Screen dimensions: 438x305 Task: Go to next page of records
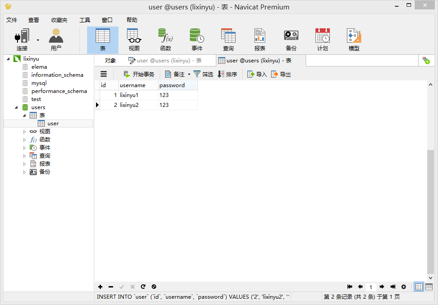tap(382, 287)
